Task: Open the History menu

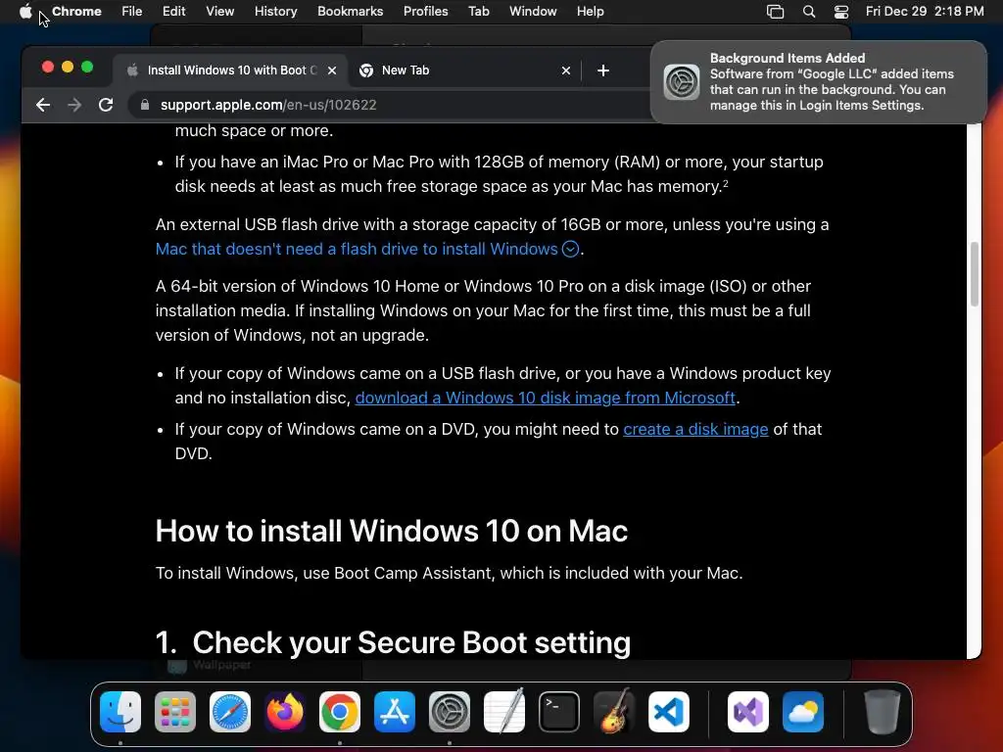Action: coord(275,12)
